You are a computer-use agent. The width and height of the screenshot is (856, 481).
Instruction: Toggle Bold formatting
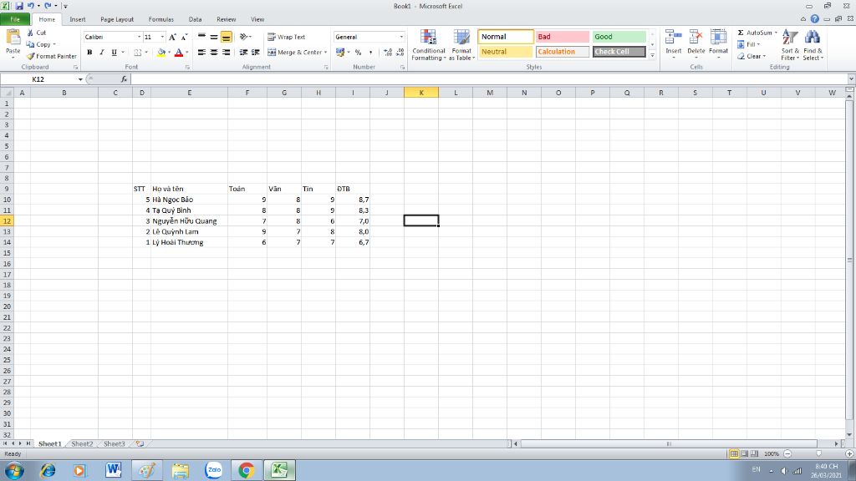tap(89, 53)
